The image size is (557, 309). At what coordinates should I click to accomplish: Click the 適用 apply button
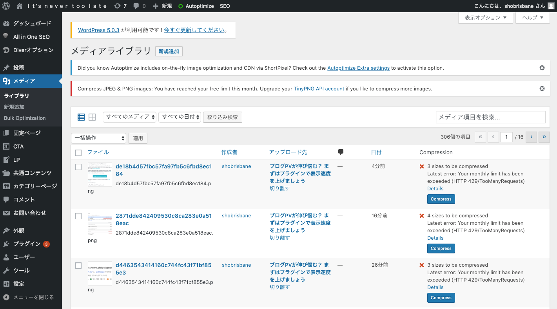pos(138,138)
